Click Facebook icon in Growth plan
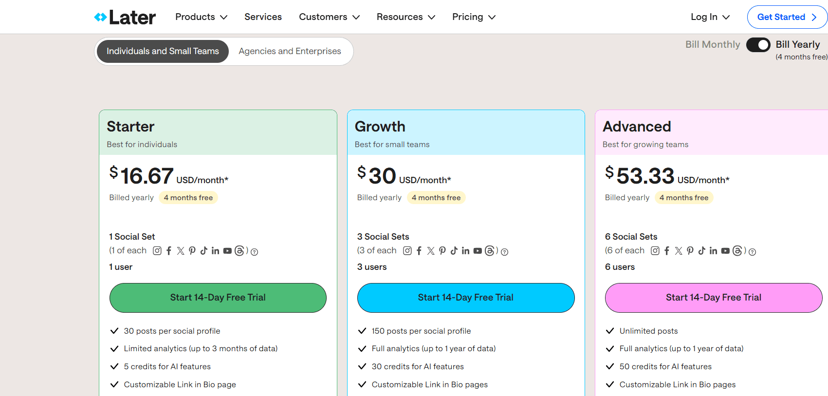 click(x=419, y=251)
